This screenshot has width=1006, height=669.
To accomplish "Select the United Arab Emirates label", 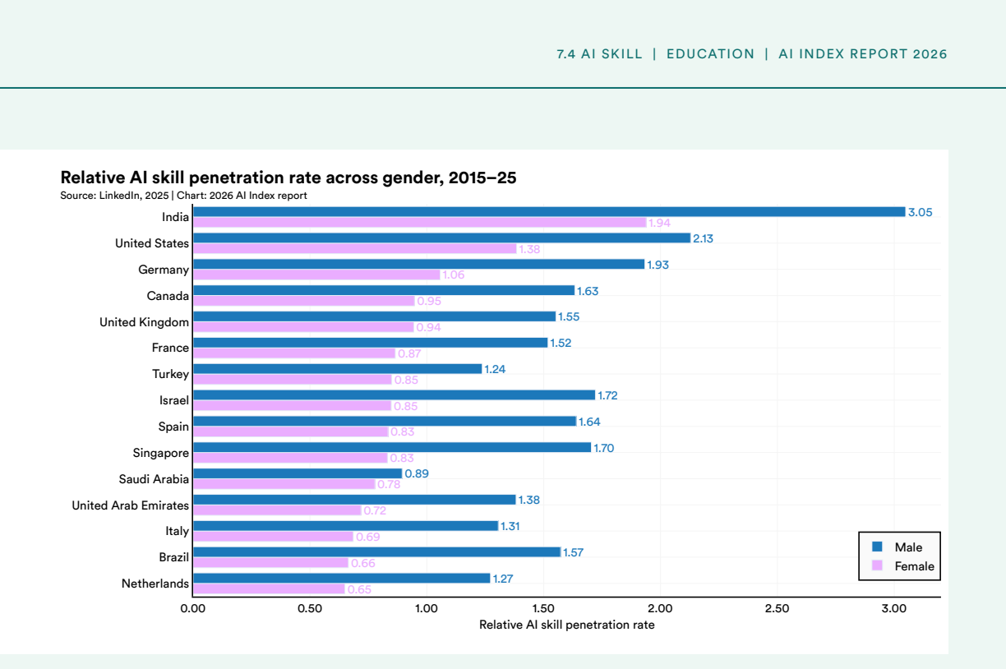I will click(x=130, y=505).
